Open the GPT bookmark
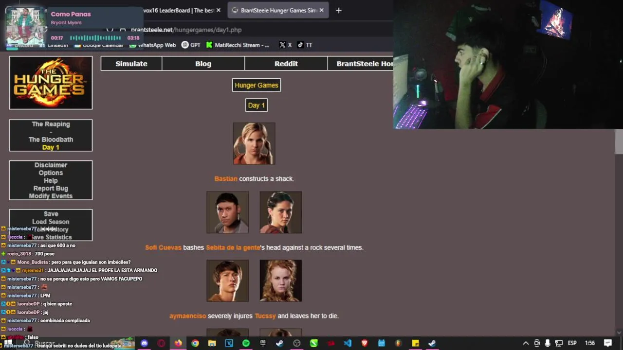Image resolution: width=623 pixels, height=350 pixels. [x=191, y=45]
